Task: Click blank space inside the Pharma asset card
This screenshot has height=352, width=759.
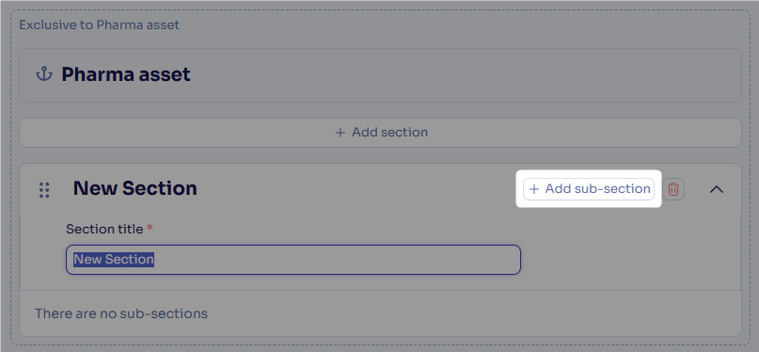Action: click(x=460, y=75)
